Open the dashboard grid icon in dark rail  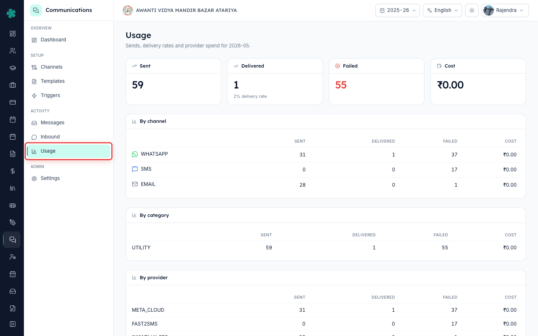pyautogui.click(x=13, y=34)
